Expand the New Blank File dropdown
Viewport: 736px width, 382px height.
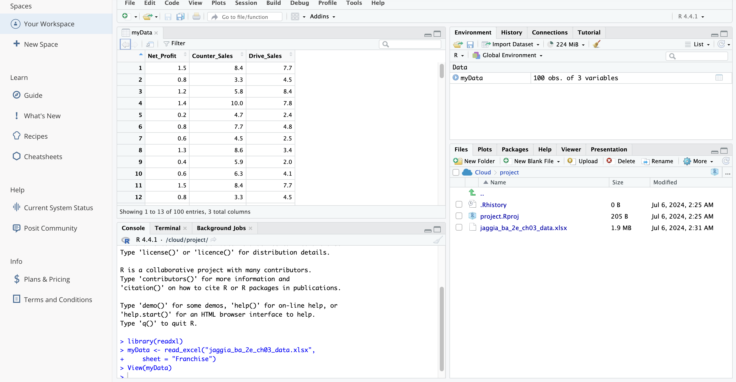pyautogui.click(x=531, y=161)
